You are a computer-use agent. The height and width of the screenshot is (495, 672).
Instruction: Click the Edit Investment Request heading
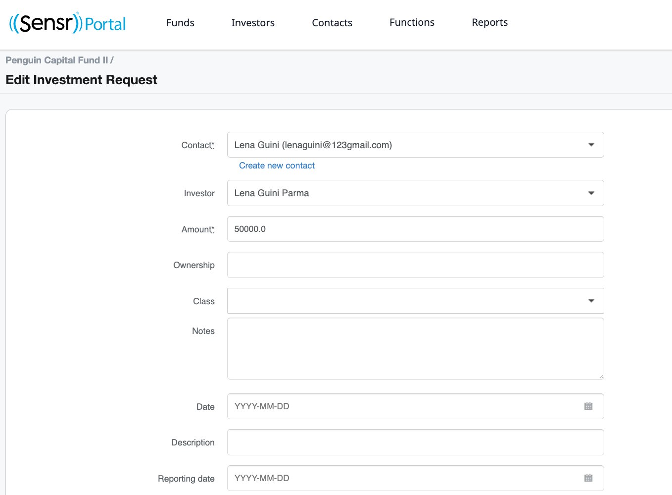tap(81, 80)
